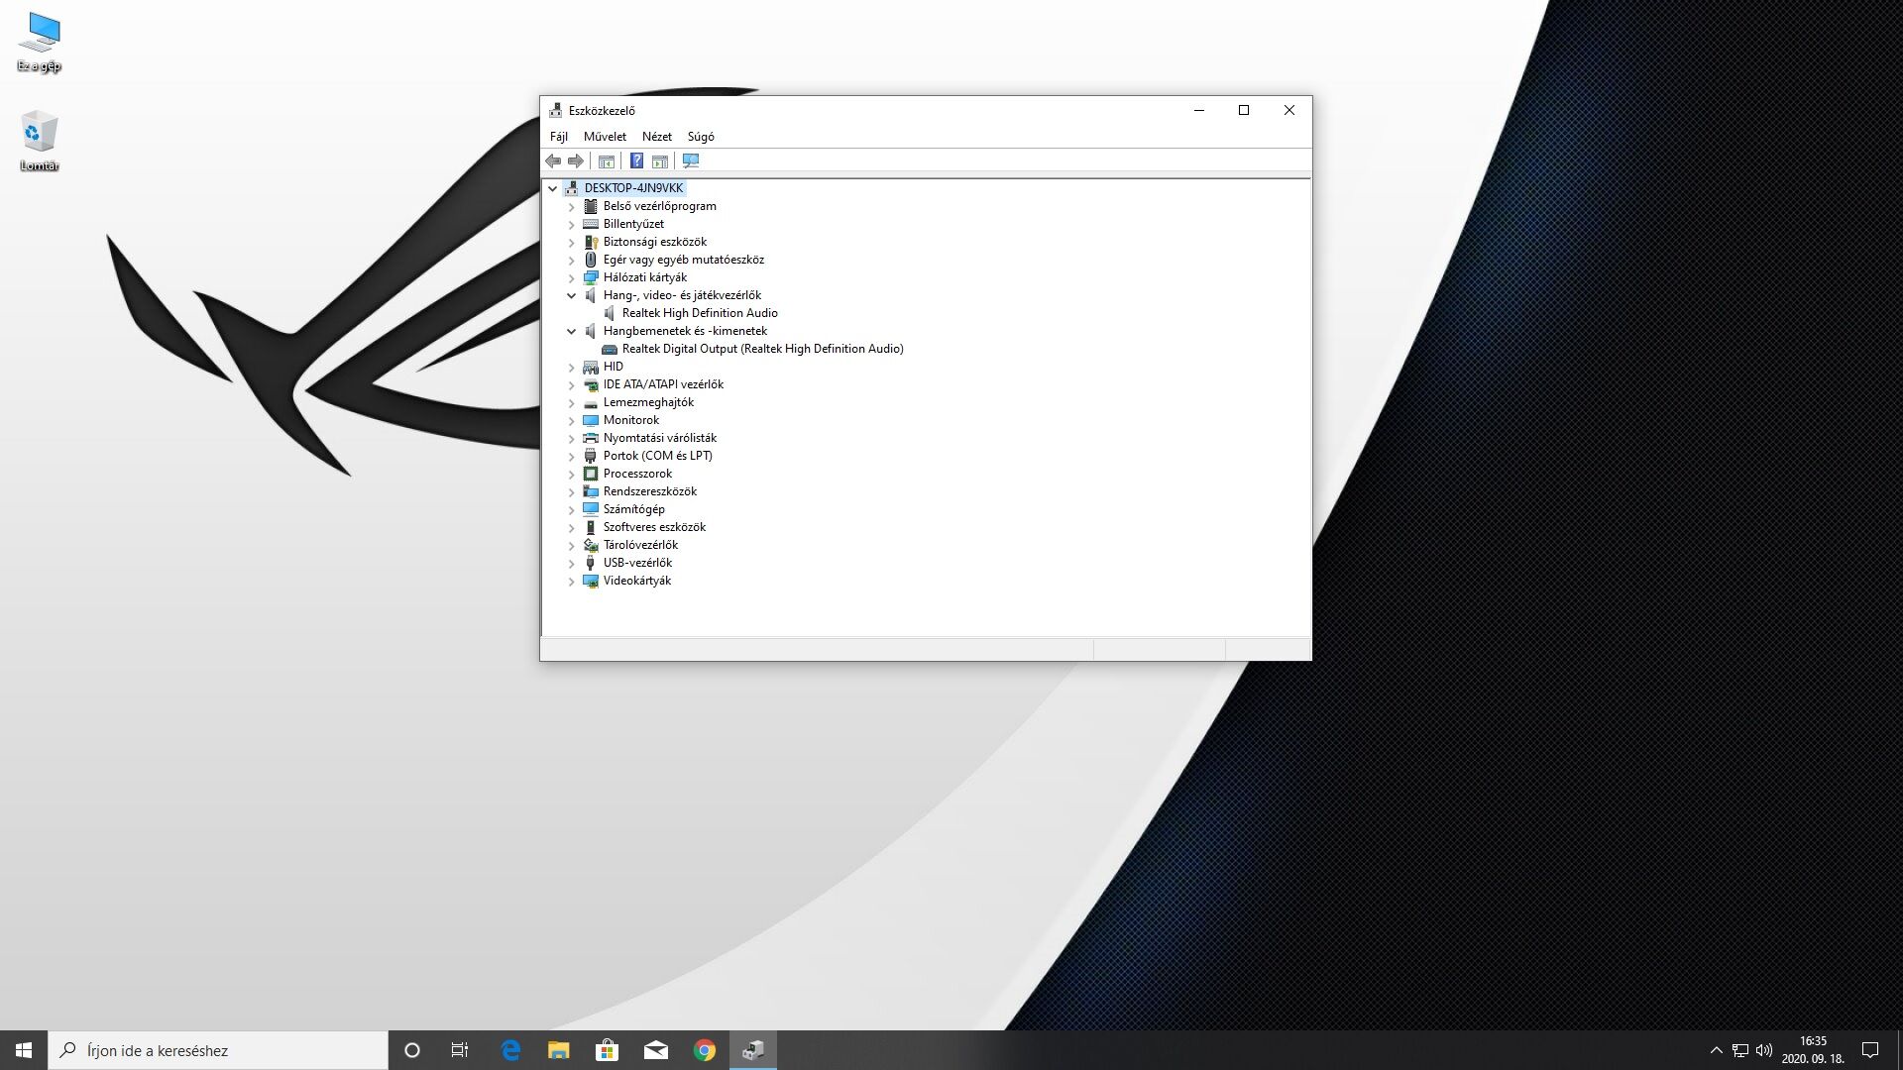Image resolution: width=1903 pixels, height=1070 pixels.
Task: Launch Microsoft Edge from taskbar
Action: coord(510,1050)
